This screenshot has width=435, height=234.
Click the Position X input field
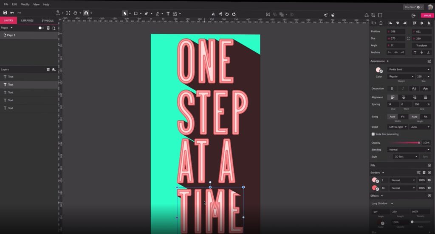tap(396, 31)
